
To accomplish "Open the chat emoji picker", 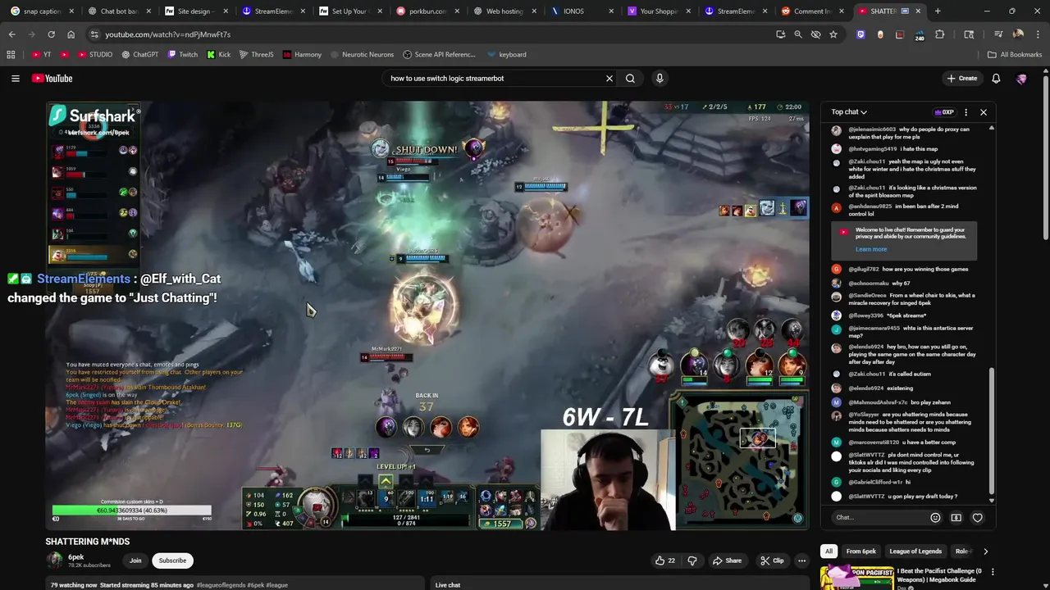I will coord(935,517).
